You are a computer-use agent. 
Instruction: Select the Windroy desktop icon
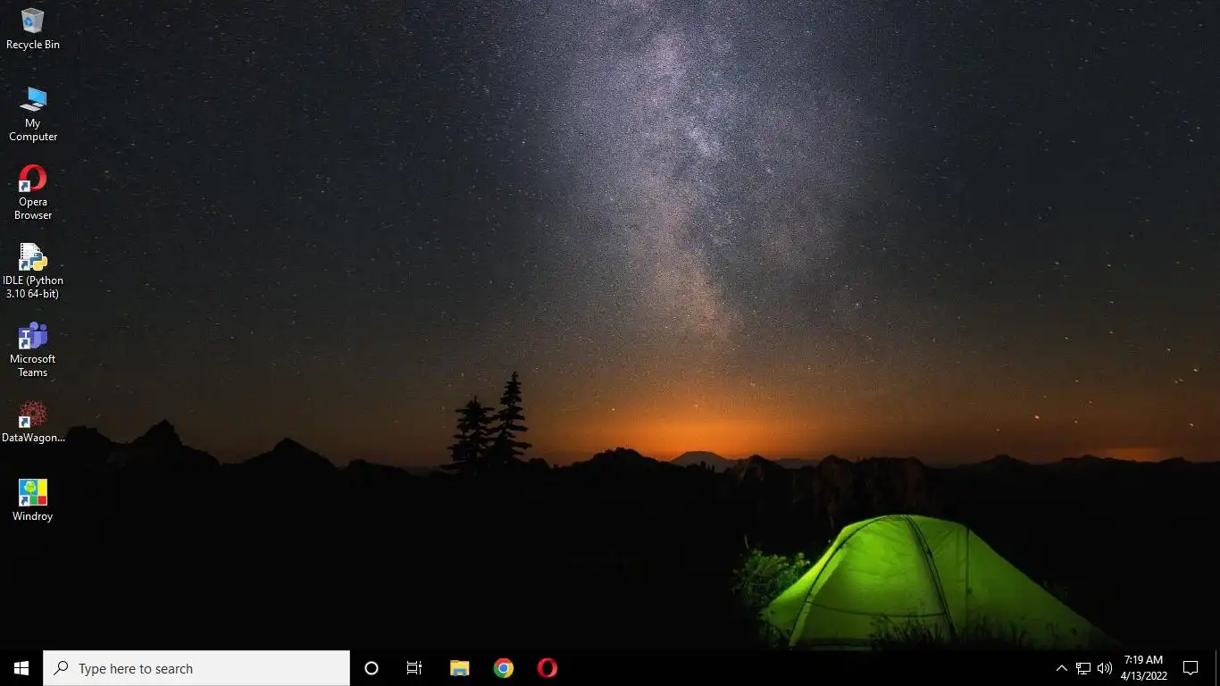tap(33, 500)
